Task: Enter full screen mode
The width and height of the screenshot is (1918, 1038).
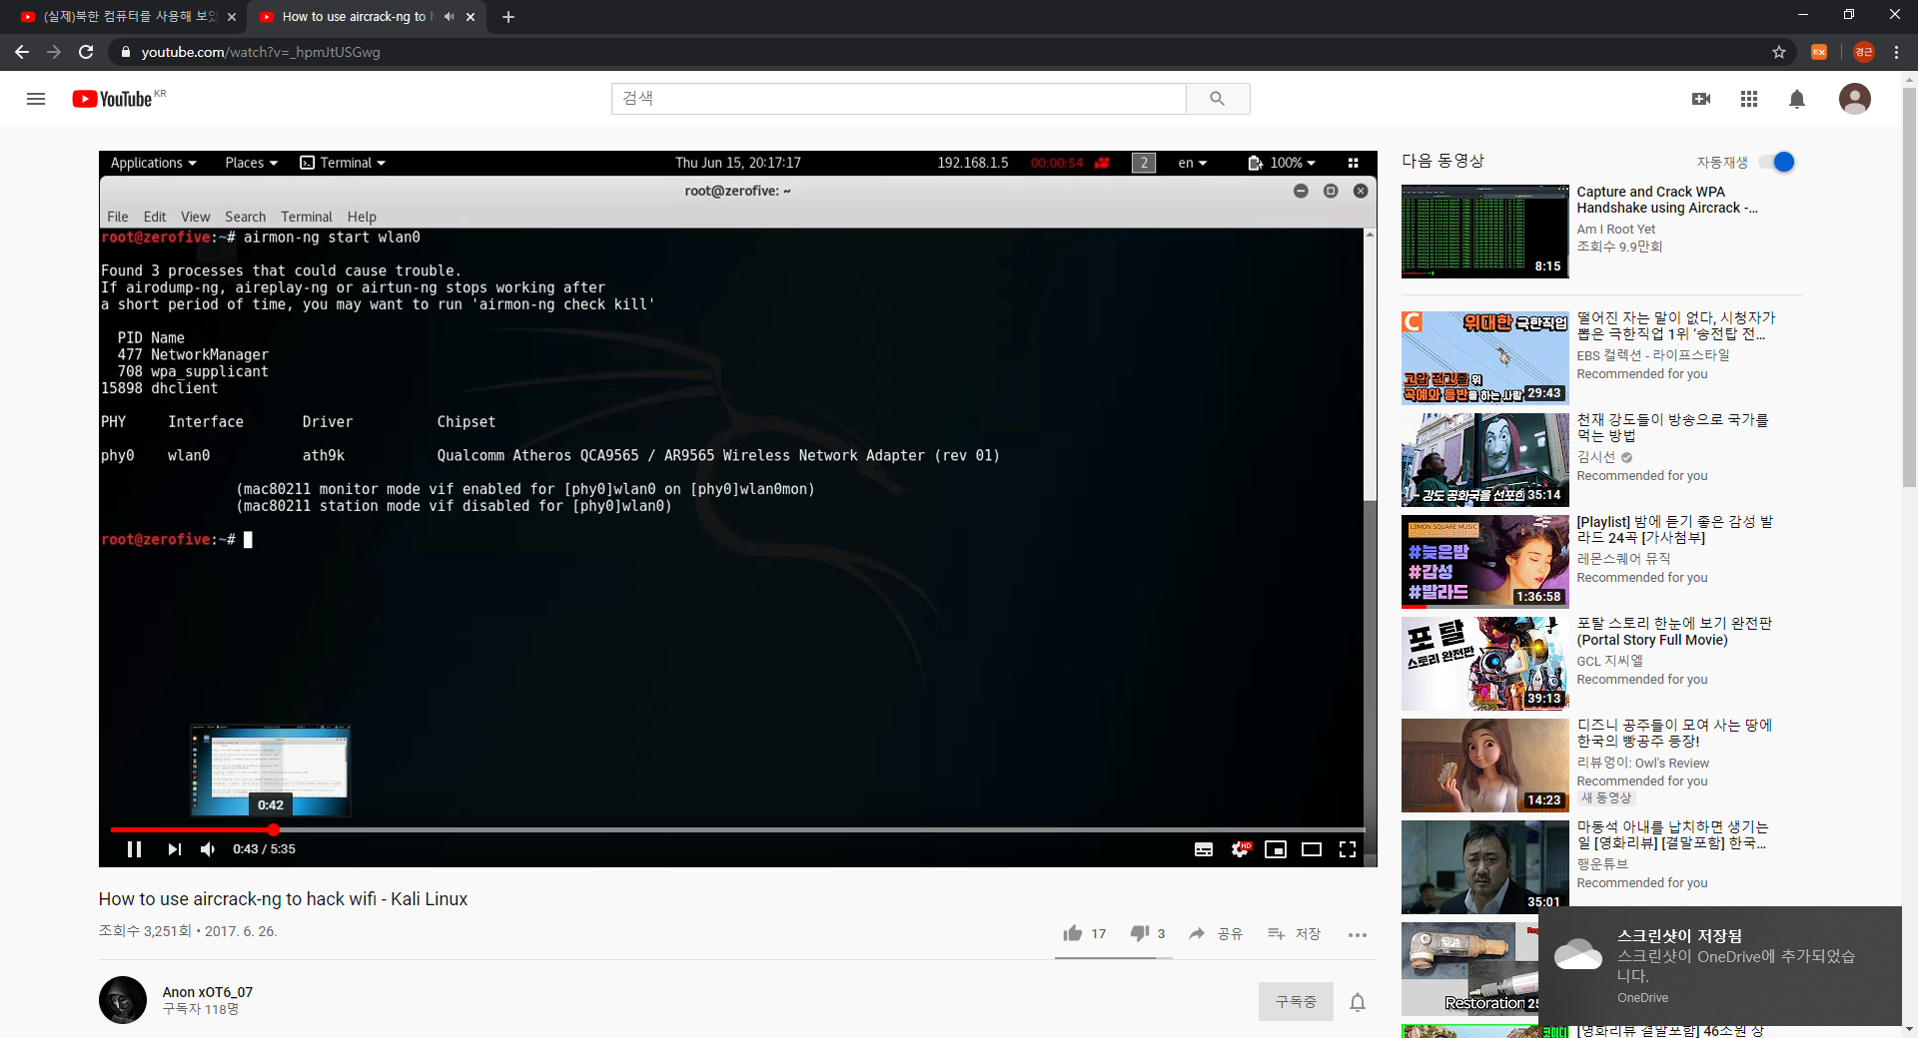Action: pyautogui.click(x=1348, y=849)
